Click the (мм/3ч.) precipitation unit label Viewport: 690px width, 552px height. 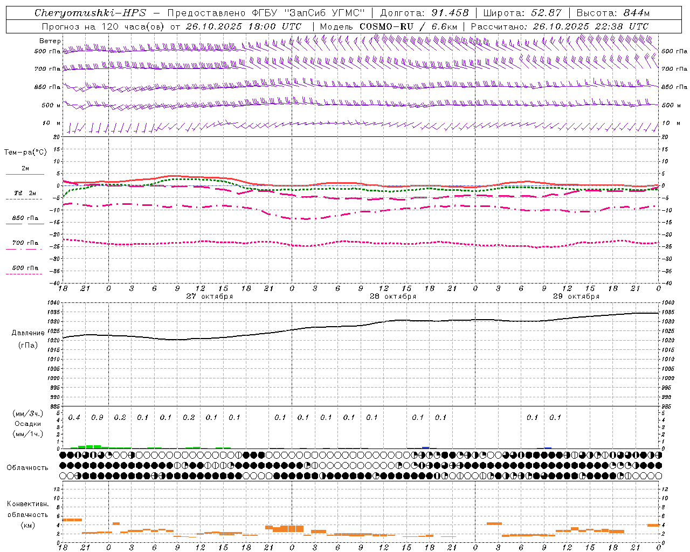pyautogui.click(x=27, y=413)
